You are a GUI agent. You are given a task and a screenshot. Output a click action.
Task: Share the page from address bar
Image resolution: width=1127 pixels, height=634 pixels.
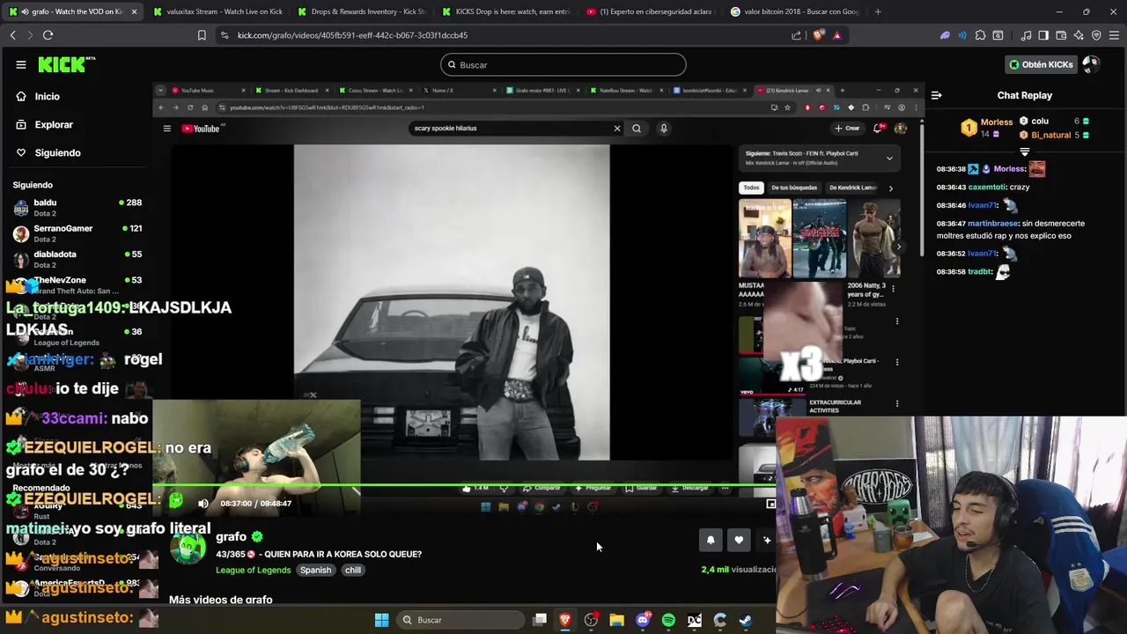tap(796, 35)
